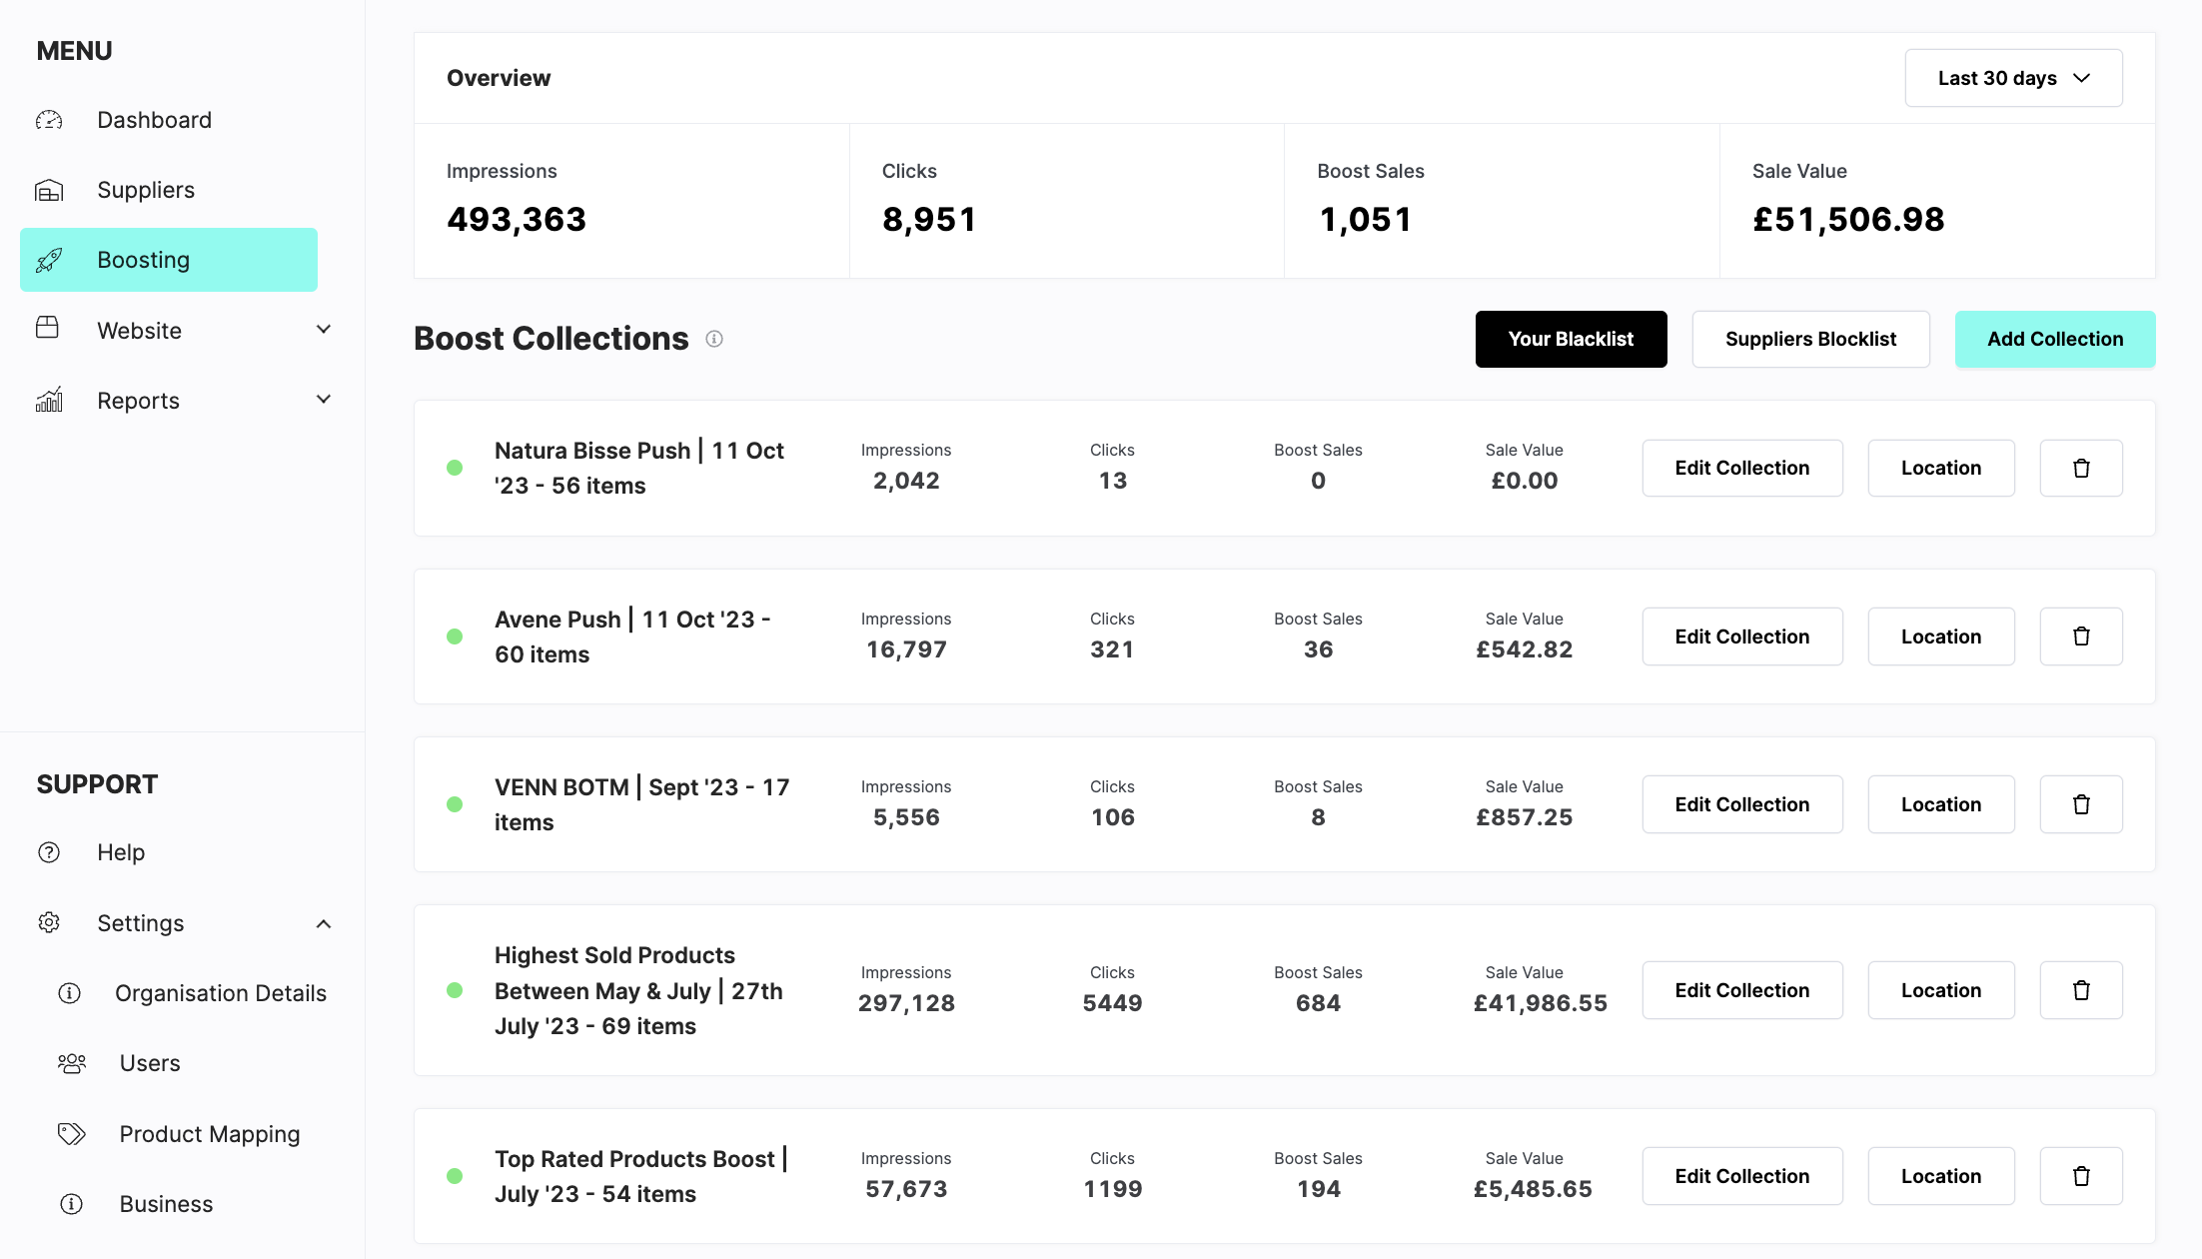Delete the Avene Push collection
Image resolution: width=2202 pixels, height=1259 pixels.
[x=2081, y=636]
